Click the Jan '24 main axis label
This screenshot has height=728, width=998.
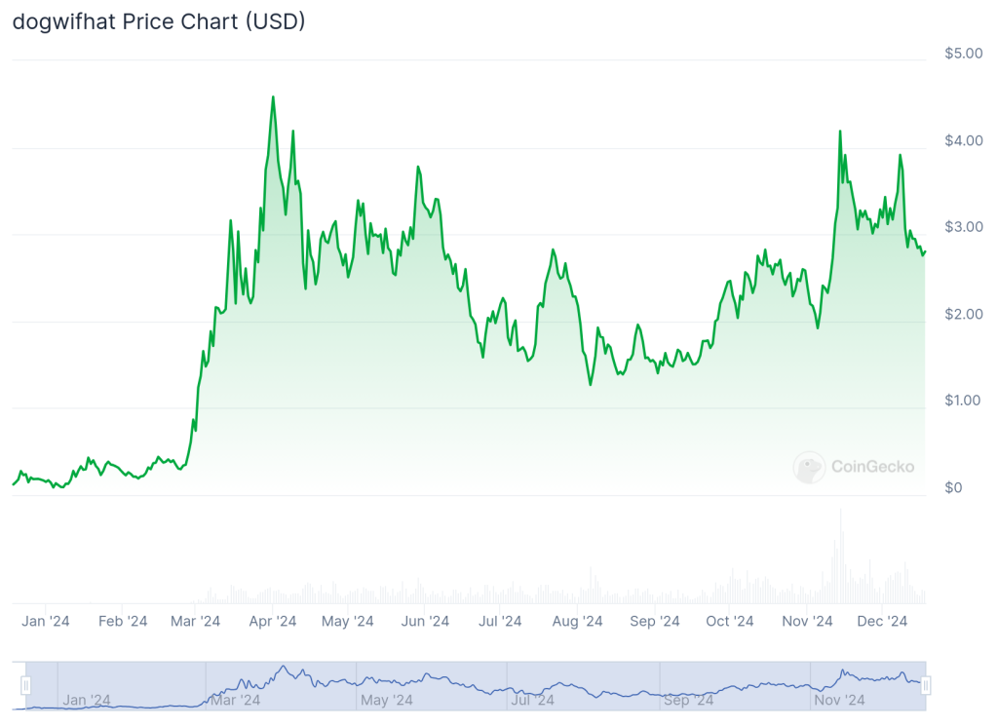coord(45,621)
